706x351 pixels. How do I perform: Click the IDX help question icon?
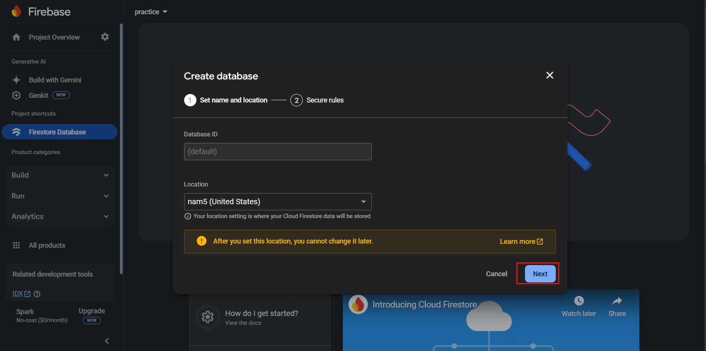point(37,294)
